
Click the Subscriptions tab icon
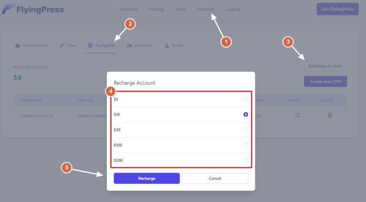pyautogui.click(x=18, y=46)
